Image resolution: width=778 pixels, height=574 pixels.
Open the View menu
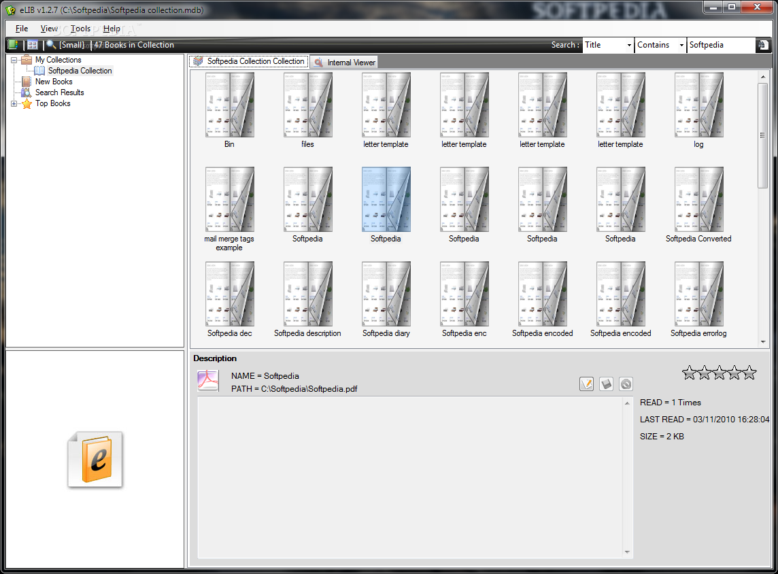[x=49, y=29]
